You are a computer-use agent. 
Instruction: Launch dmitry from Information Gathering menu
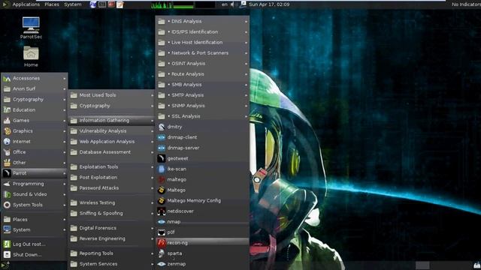click(202, 127)
